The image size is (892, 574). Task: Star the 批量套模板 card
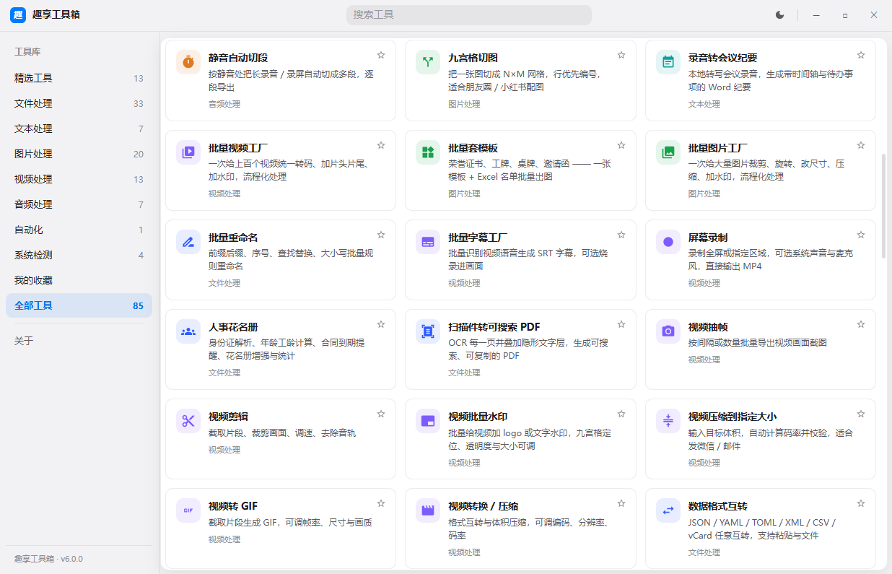pos(621,145)
